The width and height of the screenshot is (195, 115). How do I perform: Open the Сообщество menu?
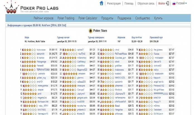coord(143,18)
